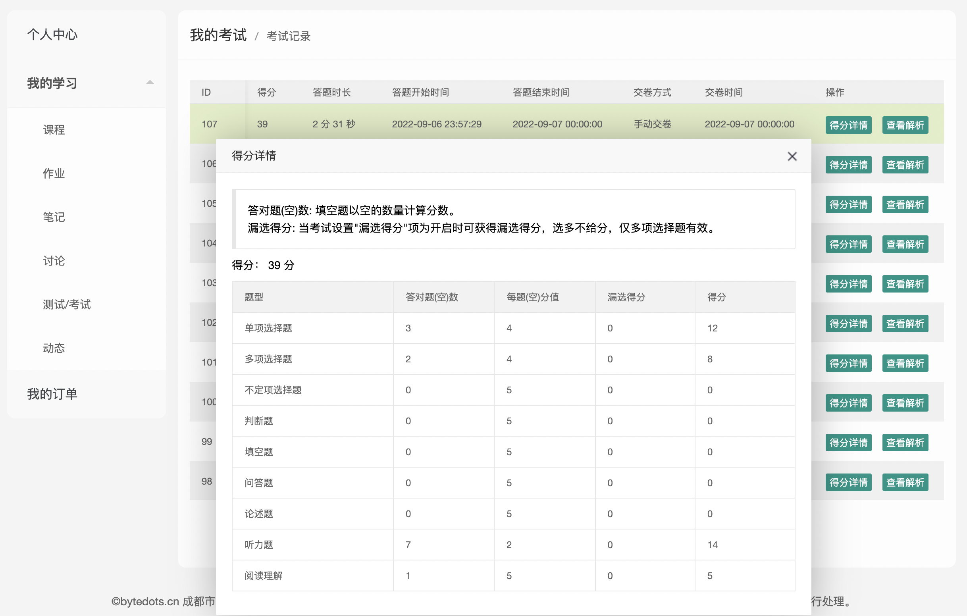This screenshot has height=616, width=967.
Task: Open 作业 sidebar item
Action: coord(54,173)
